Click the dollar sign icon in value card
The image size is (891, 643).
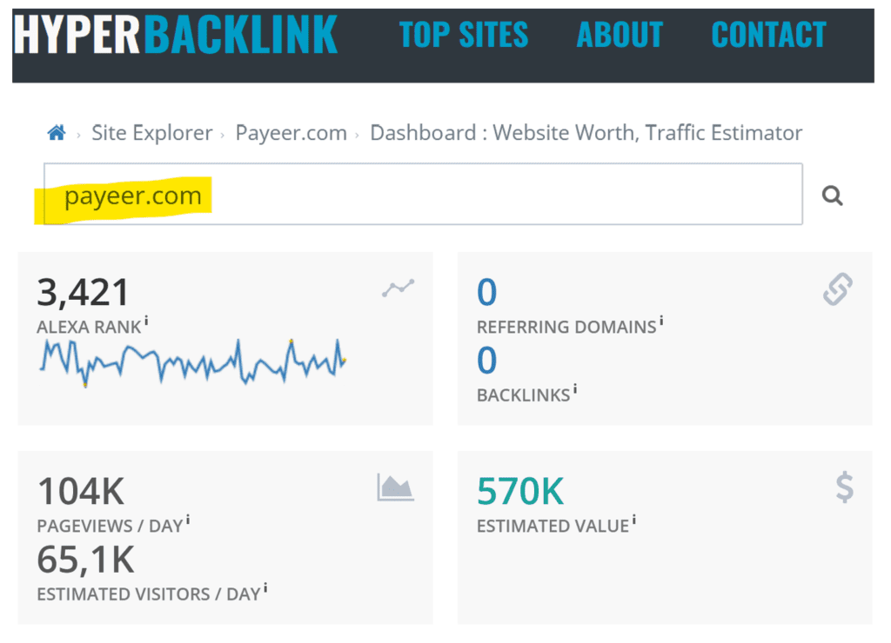[x=844, y=487]
